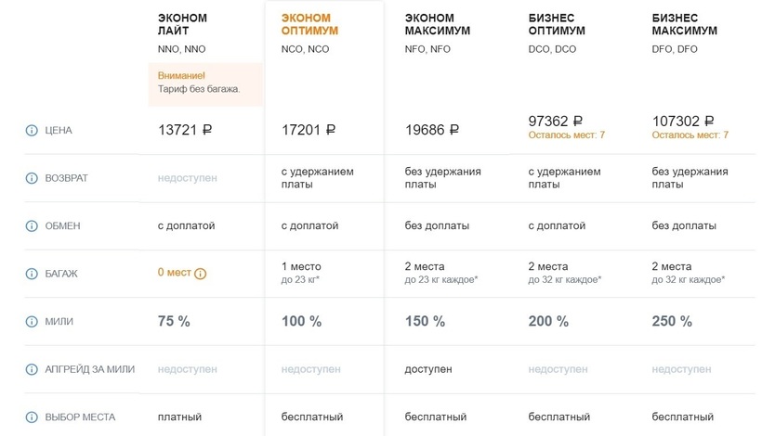Click the info icon beside ВОЗВРАТ

click(32, 178)
